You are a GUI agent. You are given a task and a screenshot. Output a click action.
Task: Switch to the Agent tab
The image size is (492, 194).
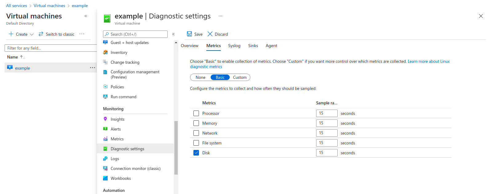pos(271,46)
